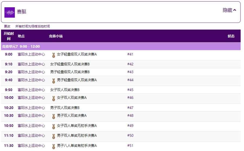244x151 pixels.
Task: Click the 竞赛小项 column header
Action: [56, 36]
